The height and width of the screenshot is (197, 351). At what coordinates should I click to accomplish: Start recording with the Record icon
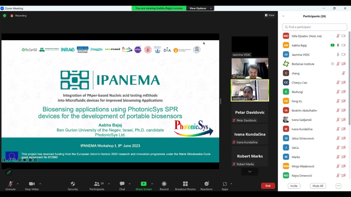(x=164, y=184)
